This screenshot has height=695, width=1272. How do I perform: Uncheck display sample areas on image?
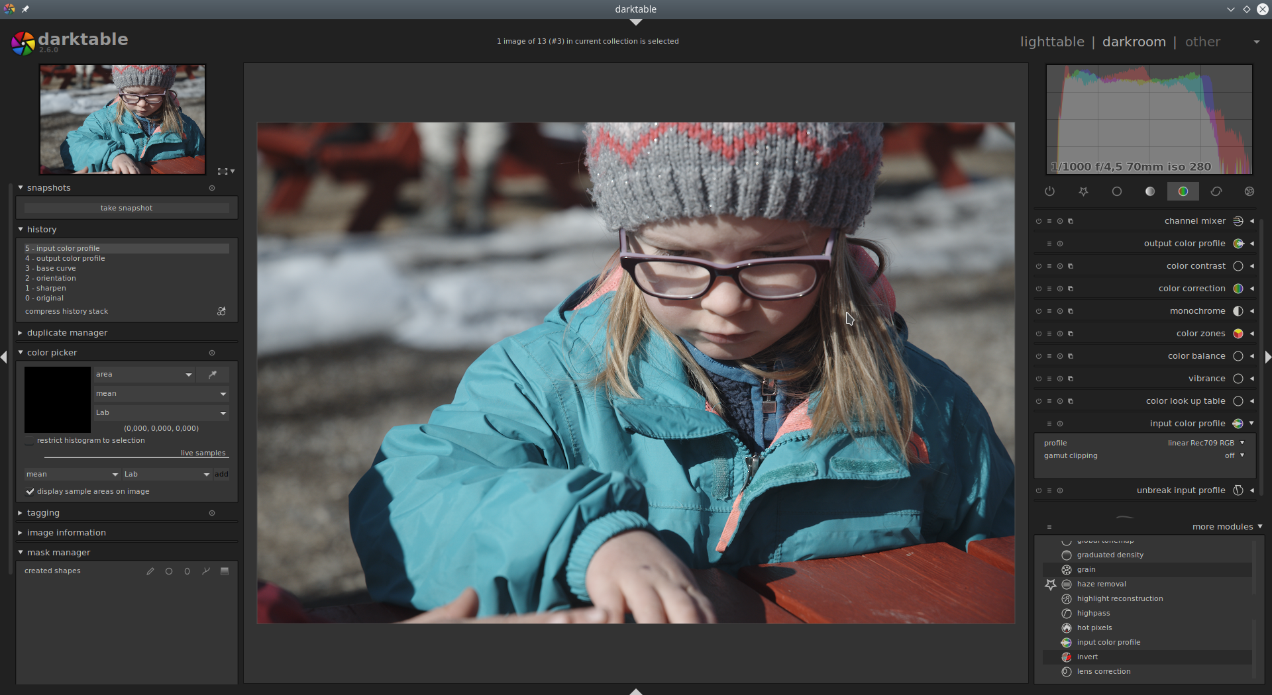[30, 492]
